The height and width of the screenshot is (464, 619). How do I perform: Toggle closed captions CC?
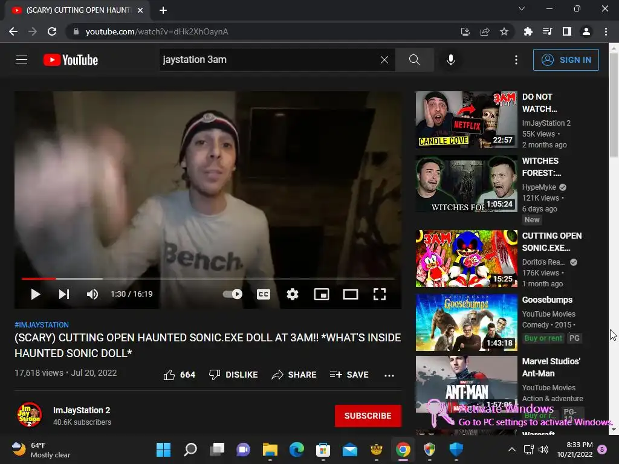pos(264,294)
